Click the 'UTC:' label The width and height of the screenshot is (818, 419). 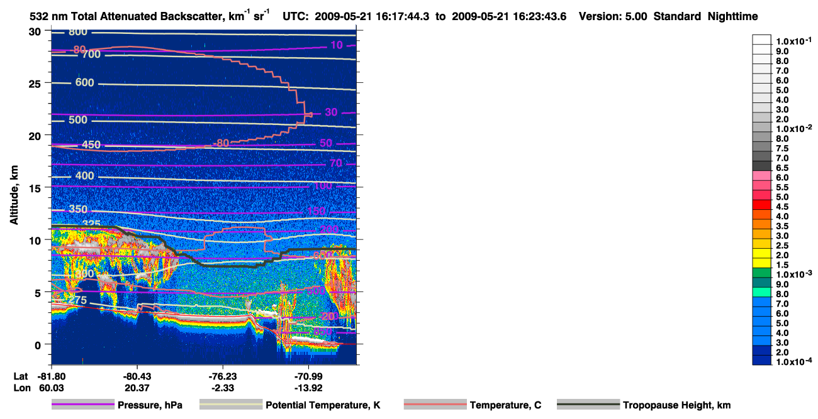tap(295, 17)
